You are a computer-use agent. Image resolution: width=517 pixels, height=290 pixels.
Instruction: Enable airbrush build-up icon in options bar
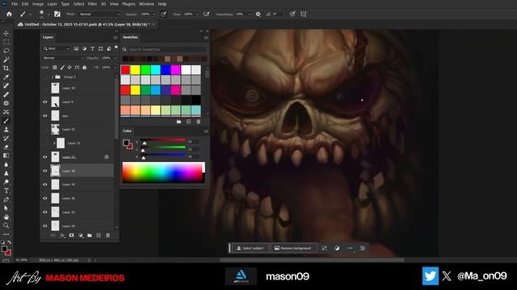coord(207,14)
